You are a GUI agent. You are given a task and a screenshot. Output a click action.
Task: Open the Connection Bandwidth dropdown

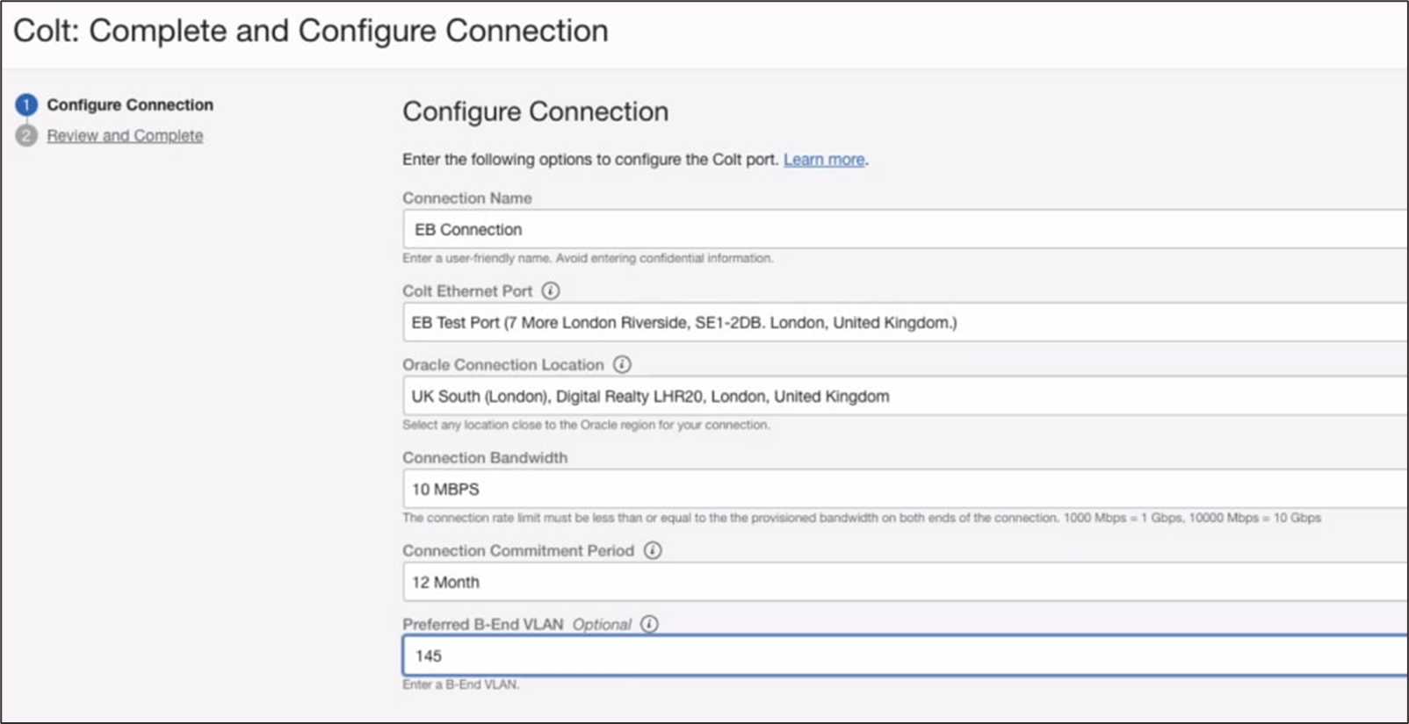(x=906, y=489)
